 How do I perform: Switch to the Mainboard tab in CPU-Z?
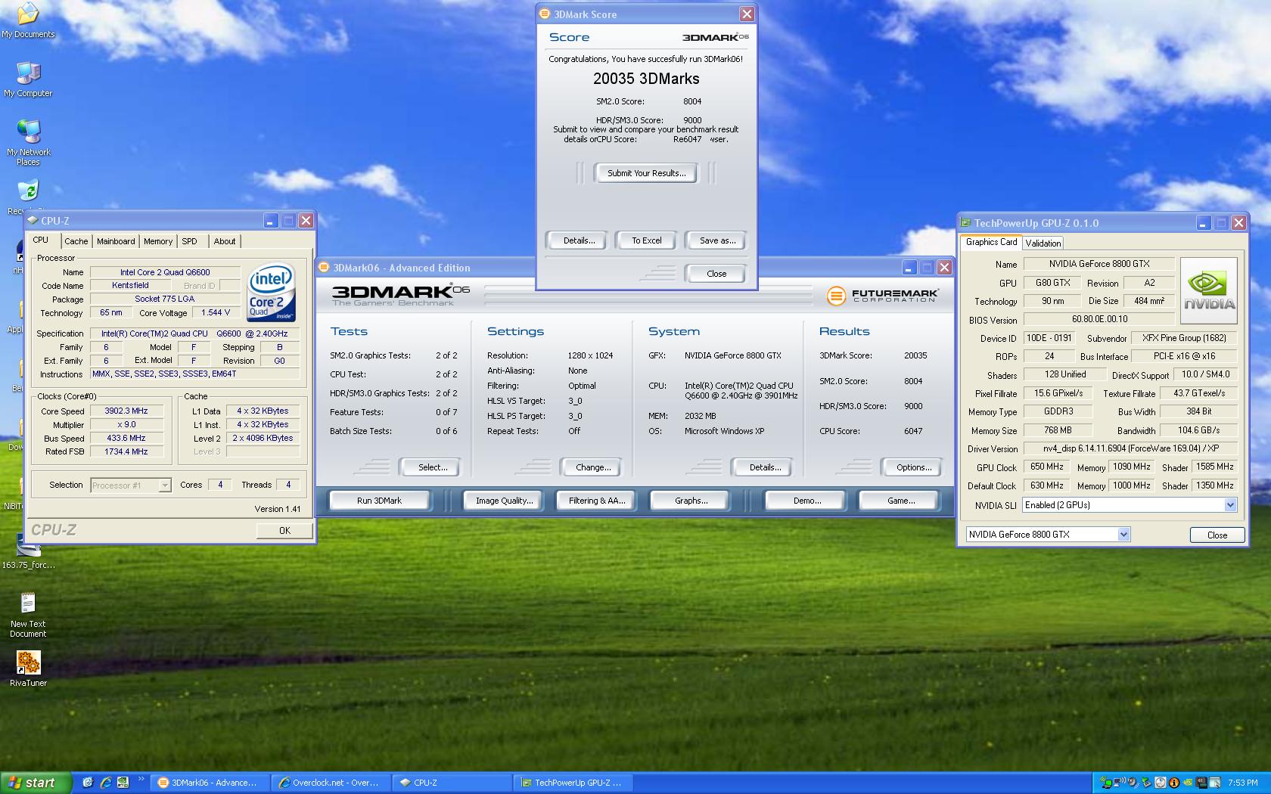pos(116,241)
